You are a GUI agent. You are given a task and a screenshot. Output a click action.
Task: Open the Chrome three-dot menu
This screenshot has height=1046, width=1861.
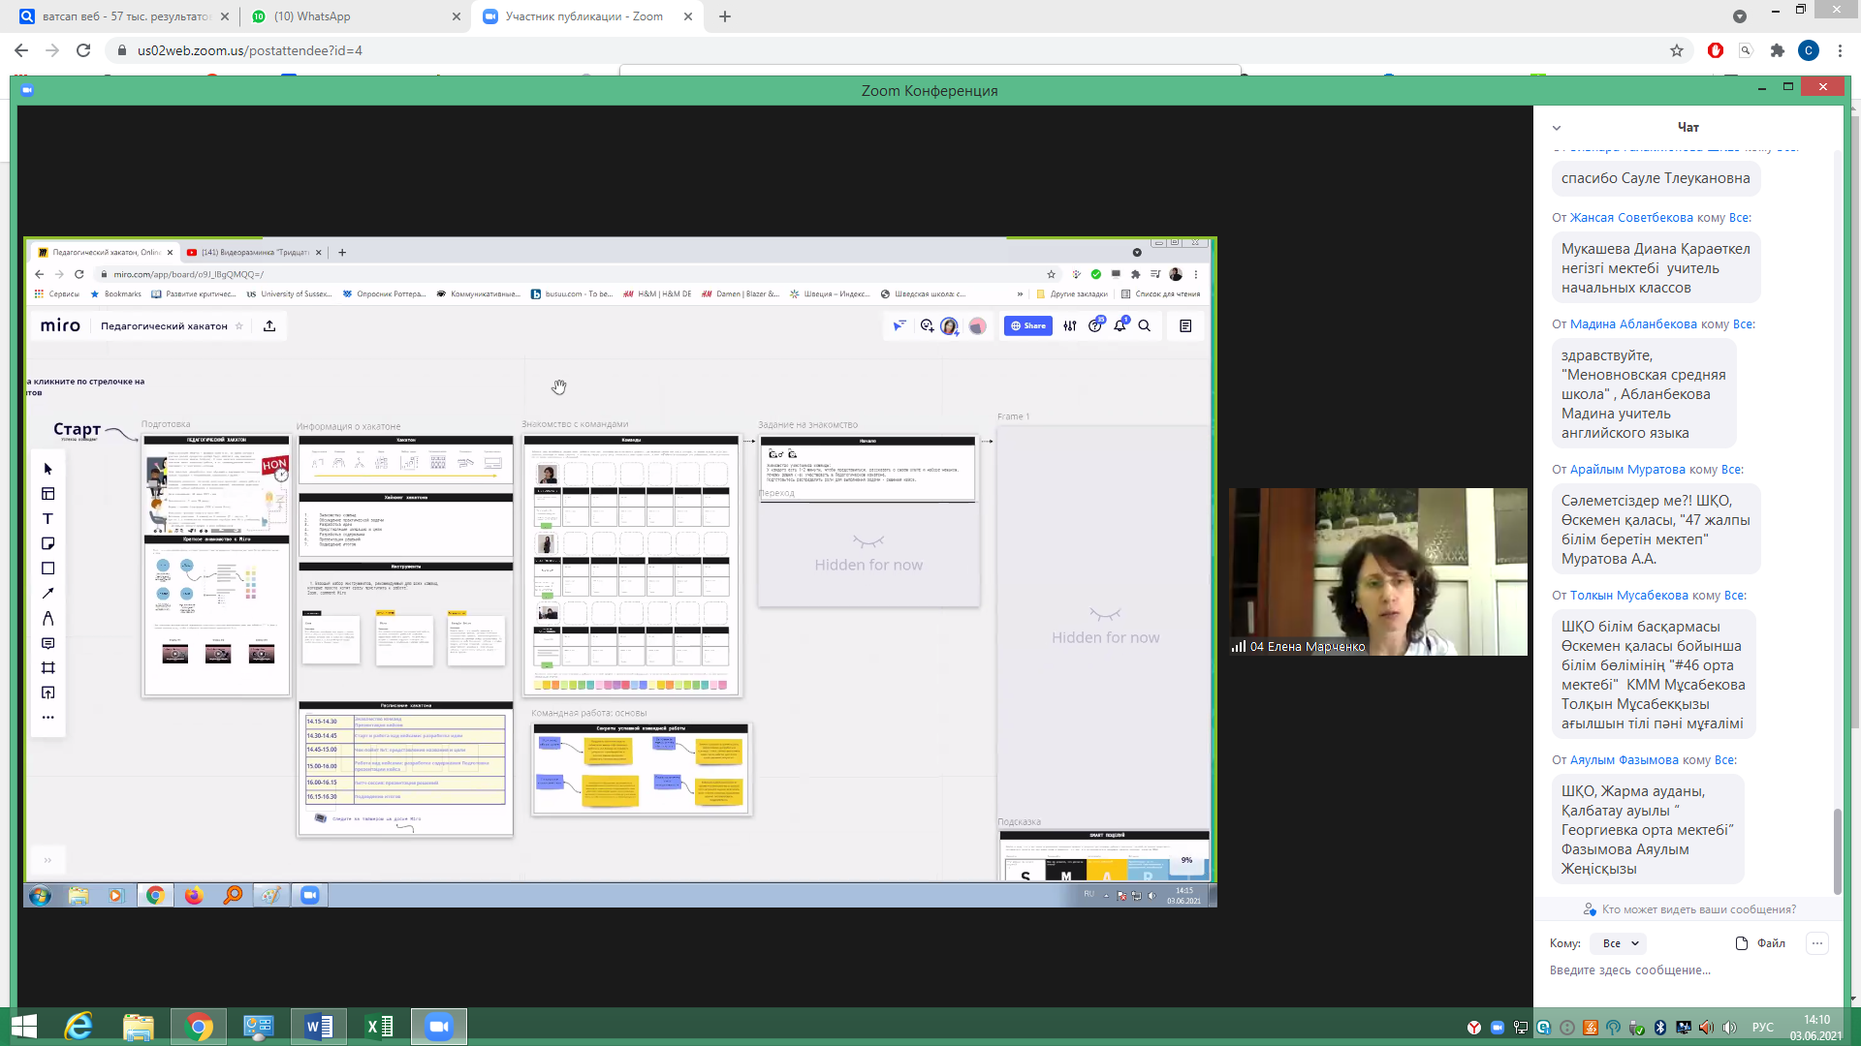(1840, 50)
